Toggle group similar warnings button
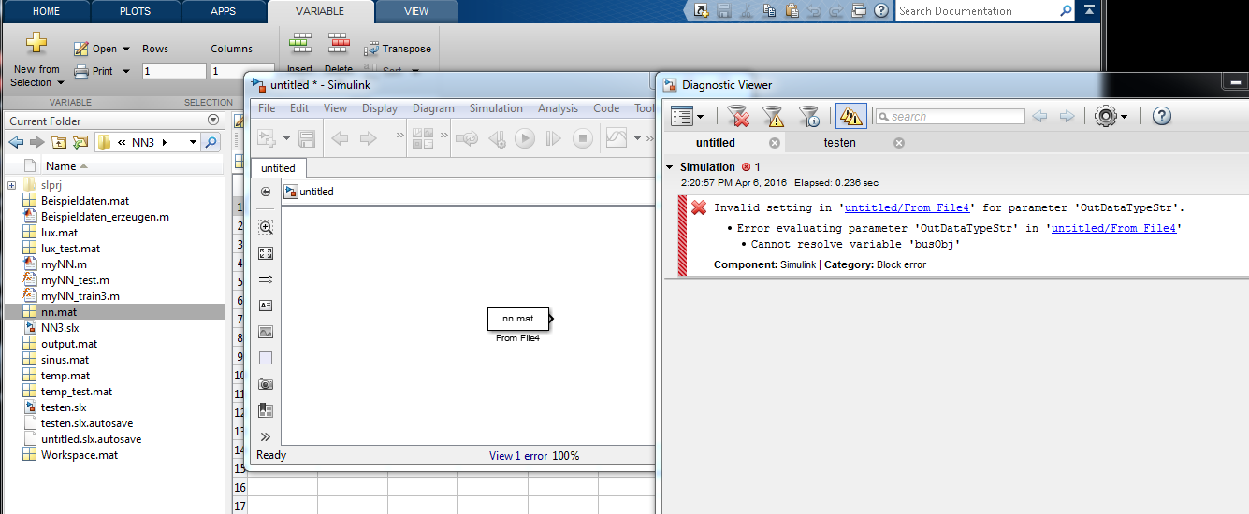The height and width of the screenshot is (514, 1249). coord(850,116)
